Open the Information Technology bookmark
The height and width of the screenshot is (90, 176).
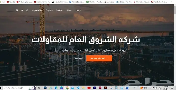coord(142,2)
